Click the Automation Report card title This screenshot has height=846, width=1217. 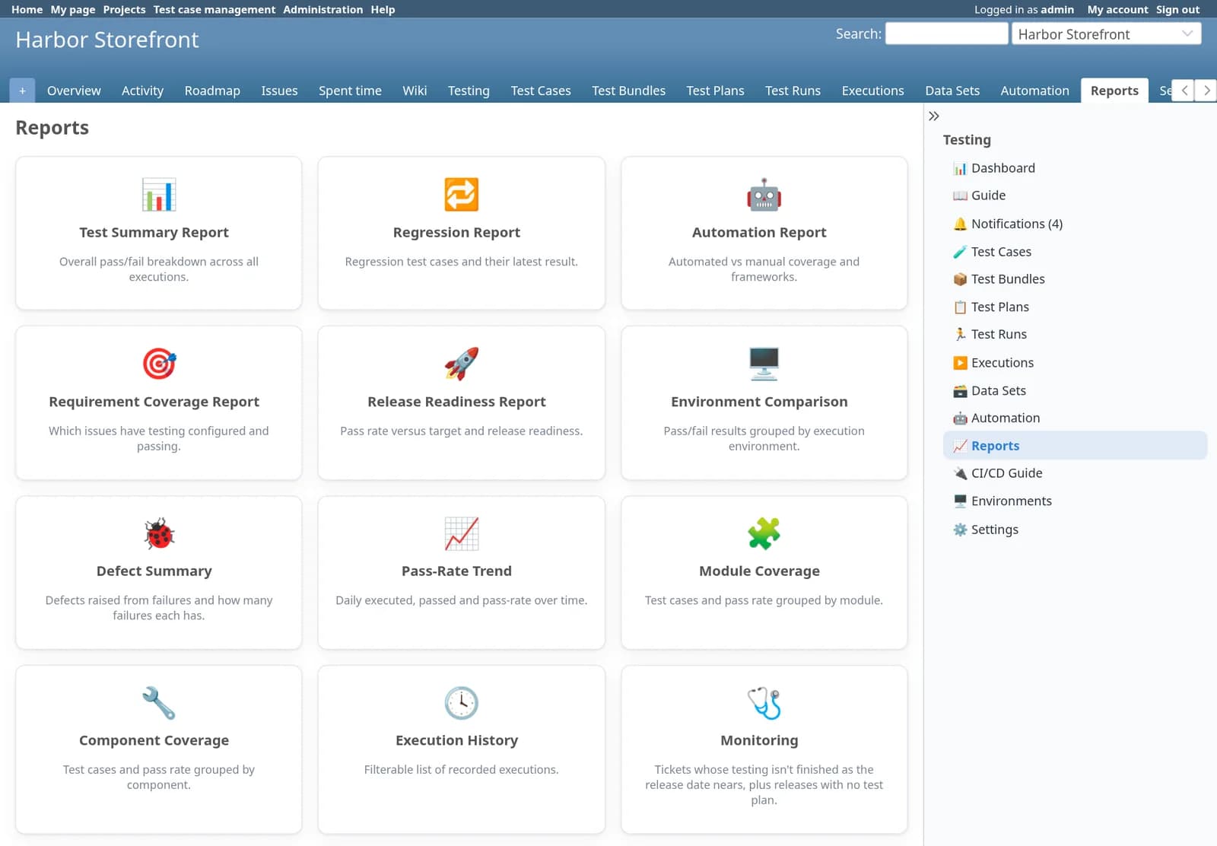[759, 233]
